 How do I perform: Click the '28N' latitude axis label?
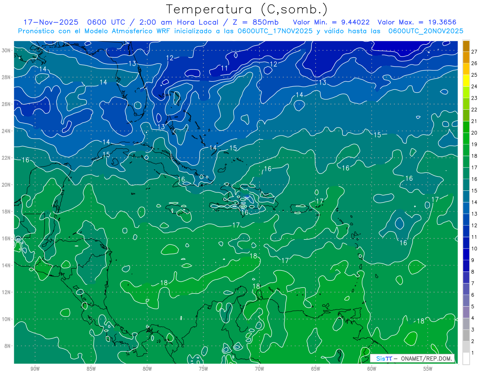tap(6, 77)
